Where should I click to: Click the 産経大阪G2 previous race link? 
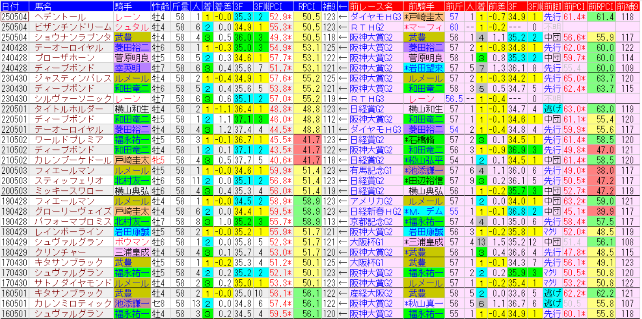(x=372, y=294)
